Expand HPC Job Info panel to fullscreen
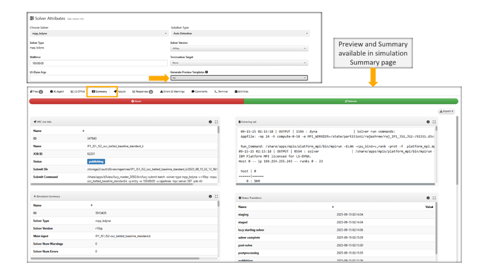 tap(216, 122)
